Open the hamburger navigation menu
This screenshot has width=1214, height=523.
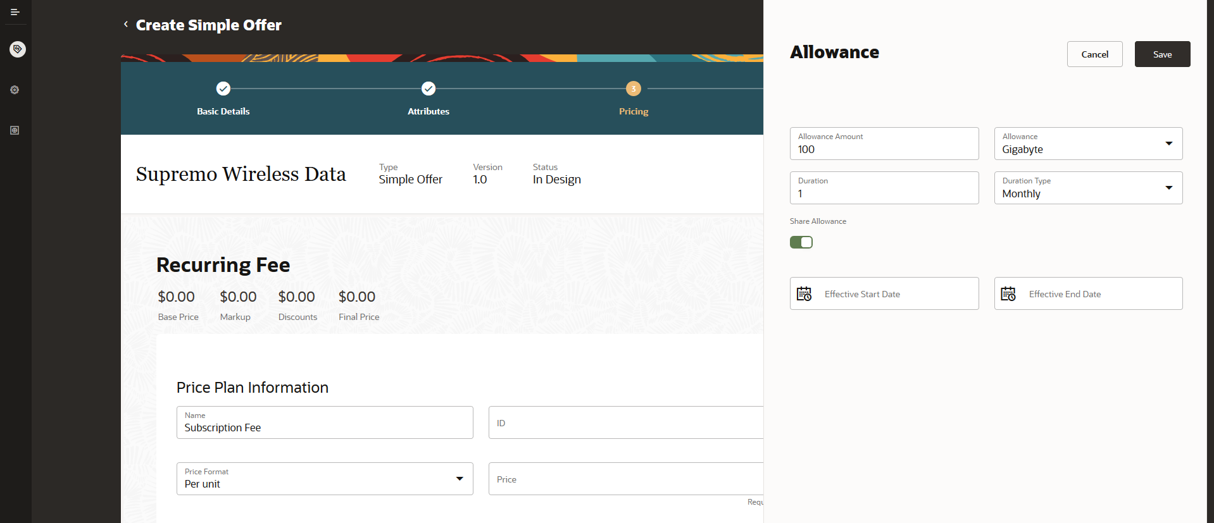[x=15, y=12]
